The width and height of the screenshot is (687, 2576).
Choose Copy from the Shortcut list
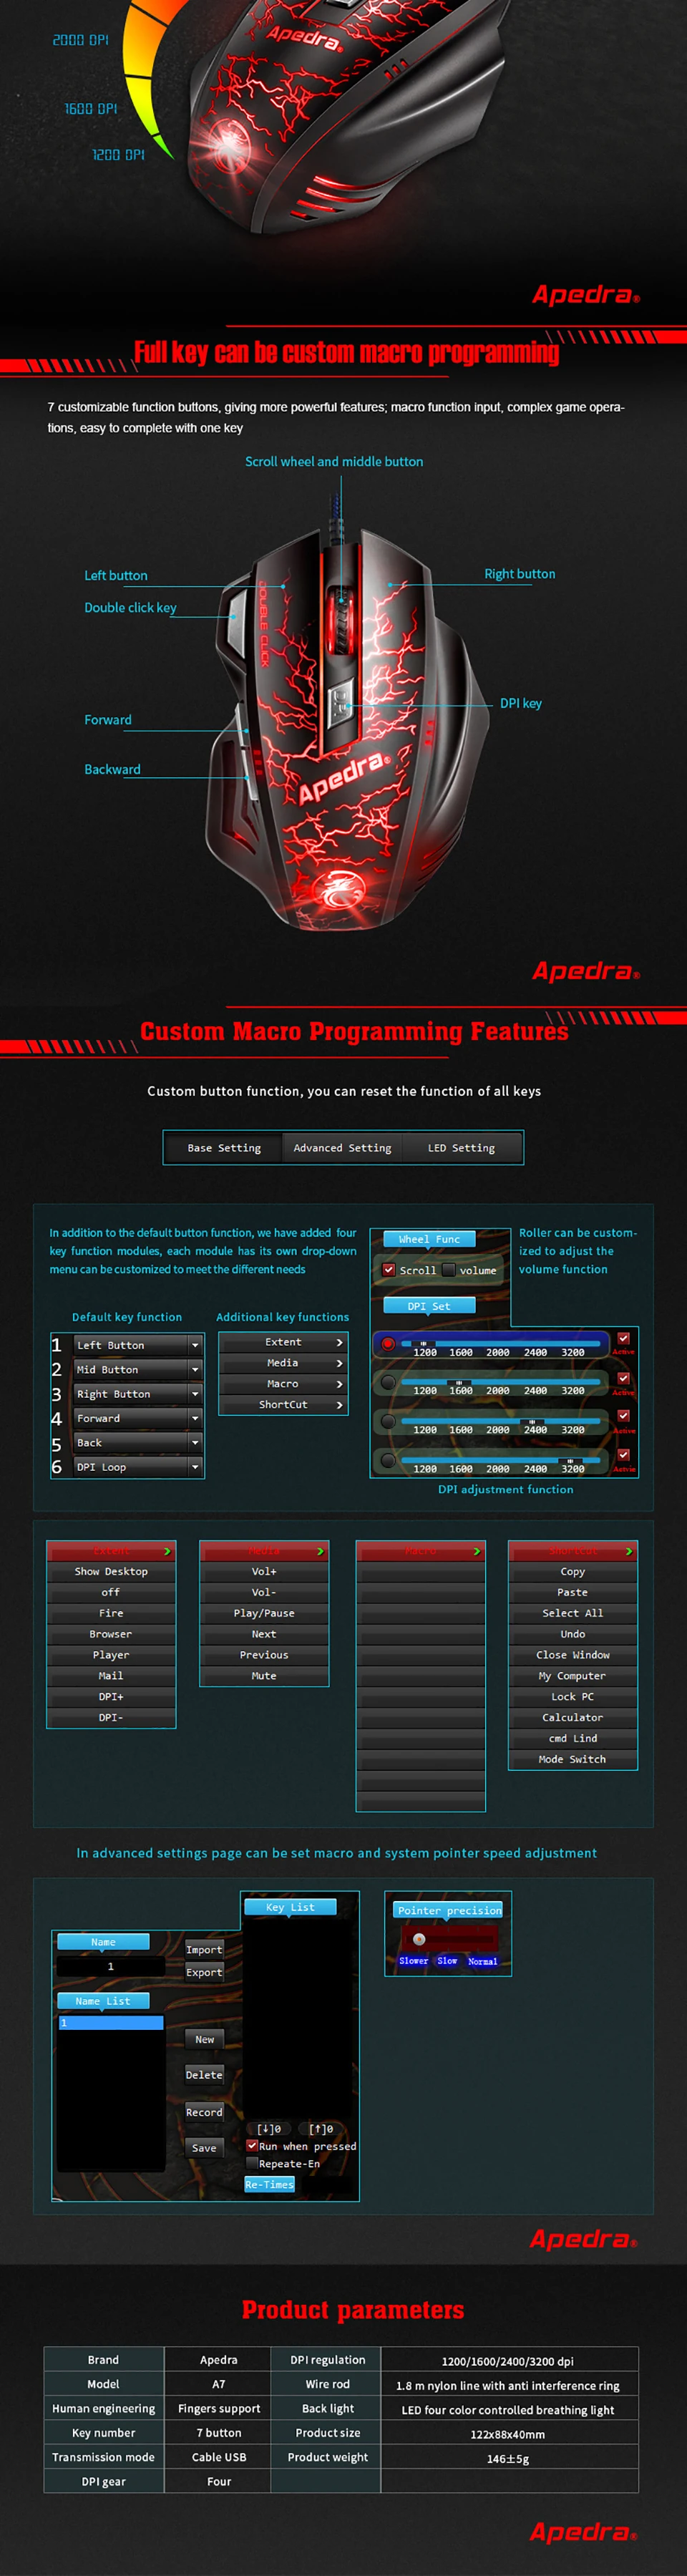(573, 1572)
